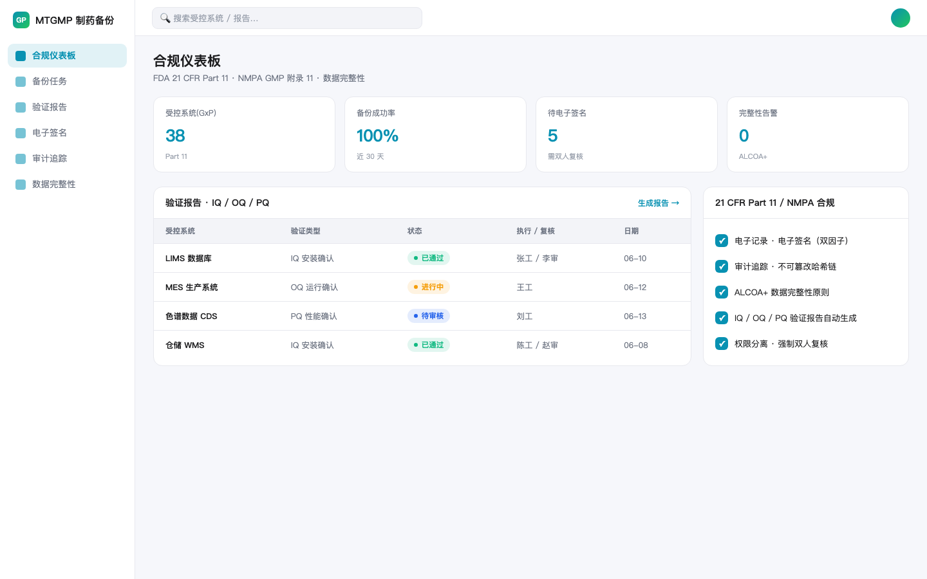Screen dimensions: 927x579
Task: Click the 电子签名 sidebar icon
Action: click(21, 133)
